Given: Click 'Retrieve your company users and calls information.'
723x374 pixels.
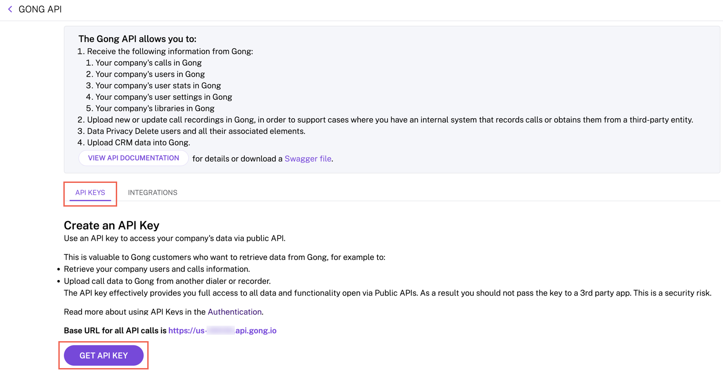Looking at the screenshot, I should [x=157, y=269].
